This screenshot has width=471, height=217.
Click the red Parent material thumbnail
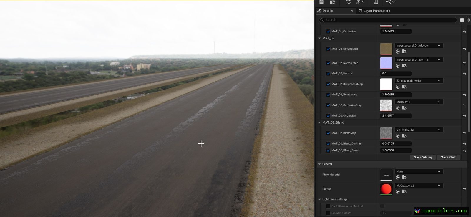(386, 189)
